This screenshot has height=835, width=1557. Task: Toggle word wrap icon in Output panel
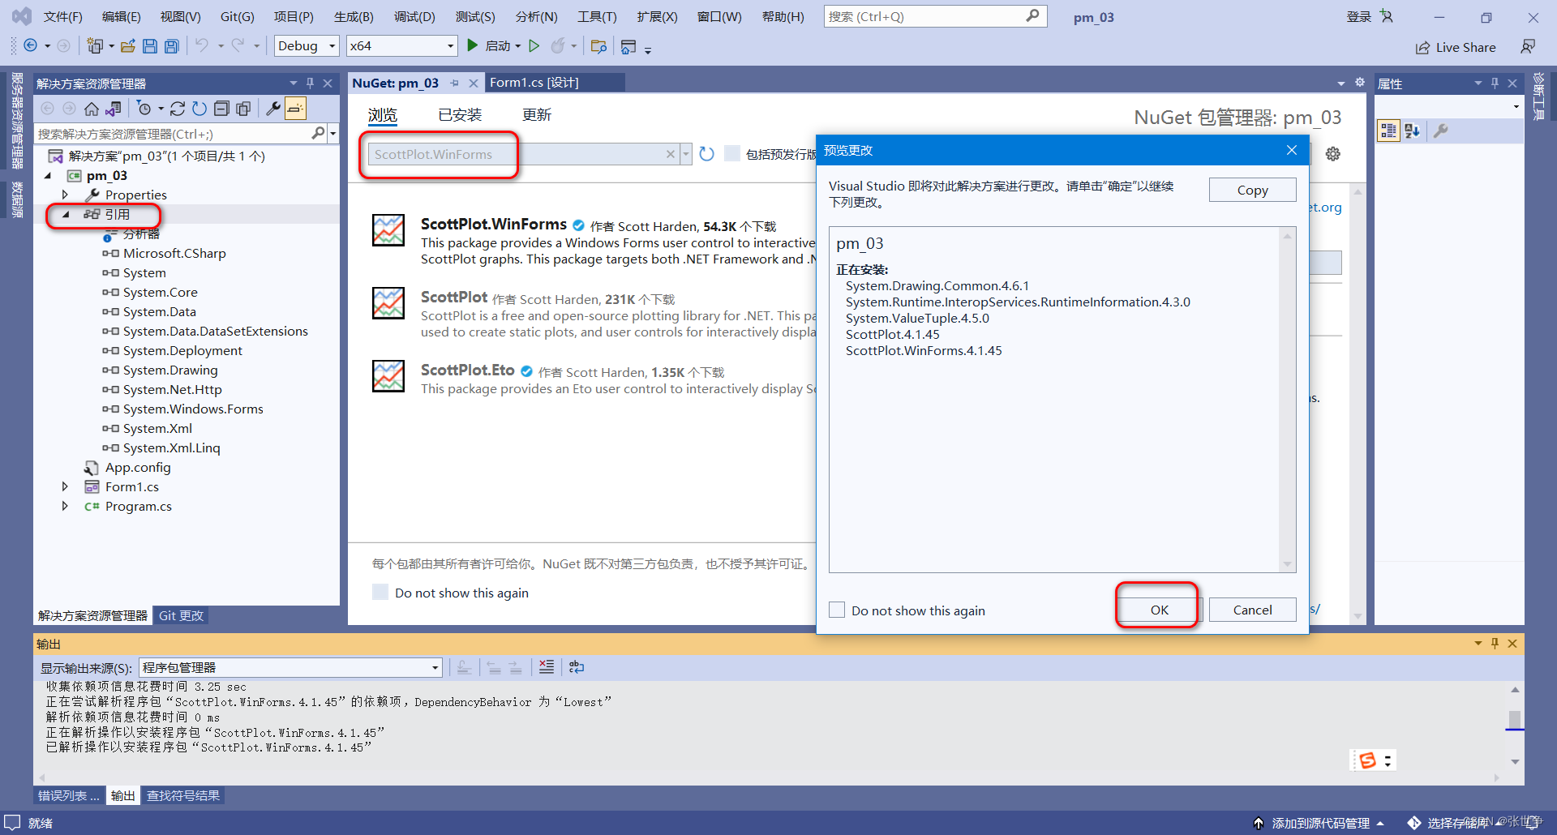coord(577,667)
